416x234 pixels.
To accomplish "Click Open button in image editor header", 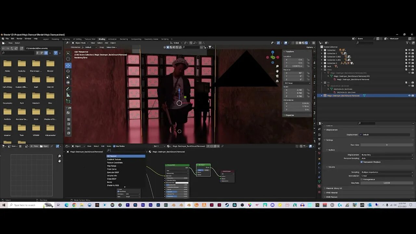I will (x=44, y=146).
